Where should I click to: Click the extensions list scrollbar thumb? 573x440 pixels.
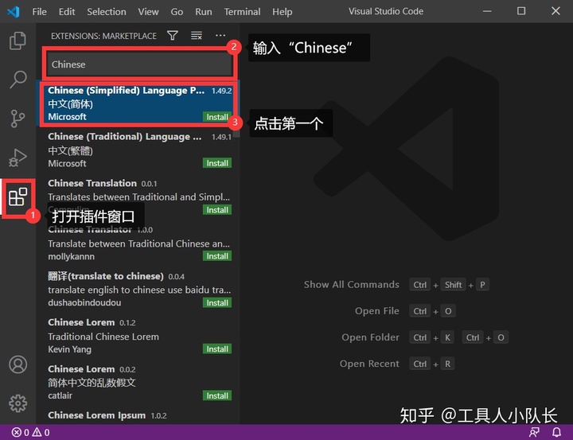coord(237,108)
